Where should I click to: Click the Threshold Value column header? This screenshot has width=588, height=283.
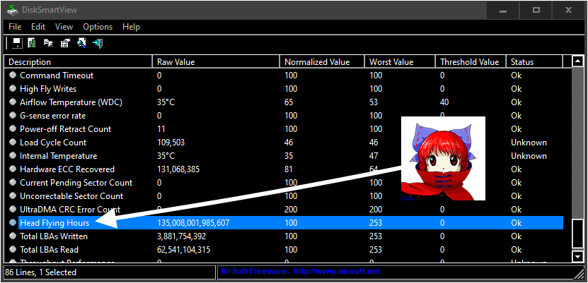[469, 62]
